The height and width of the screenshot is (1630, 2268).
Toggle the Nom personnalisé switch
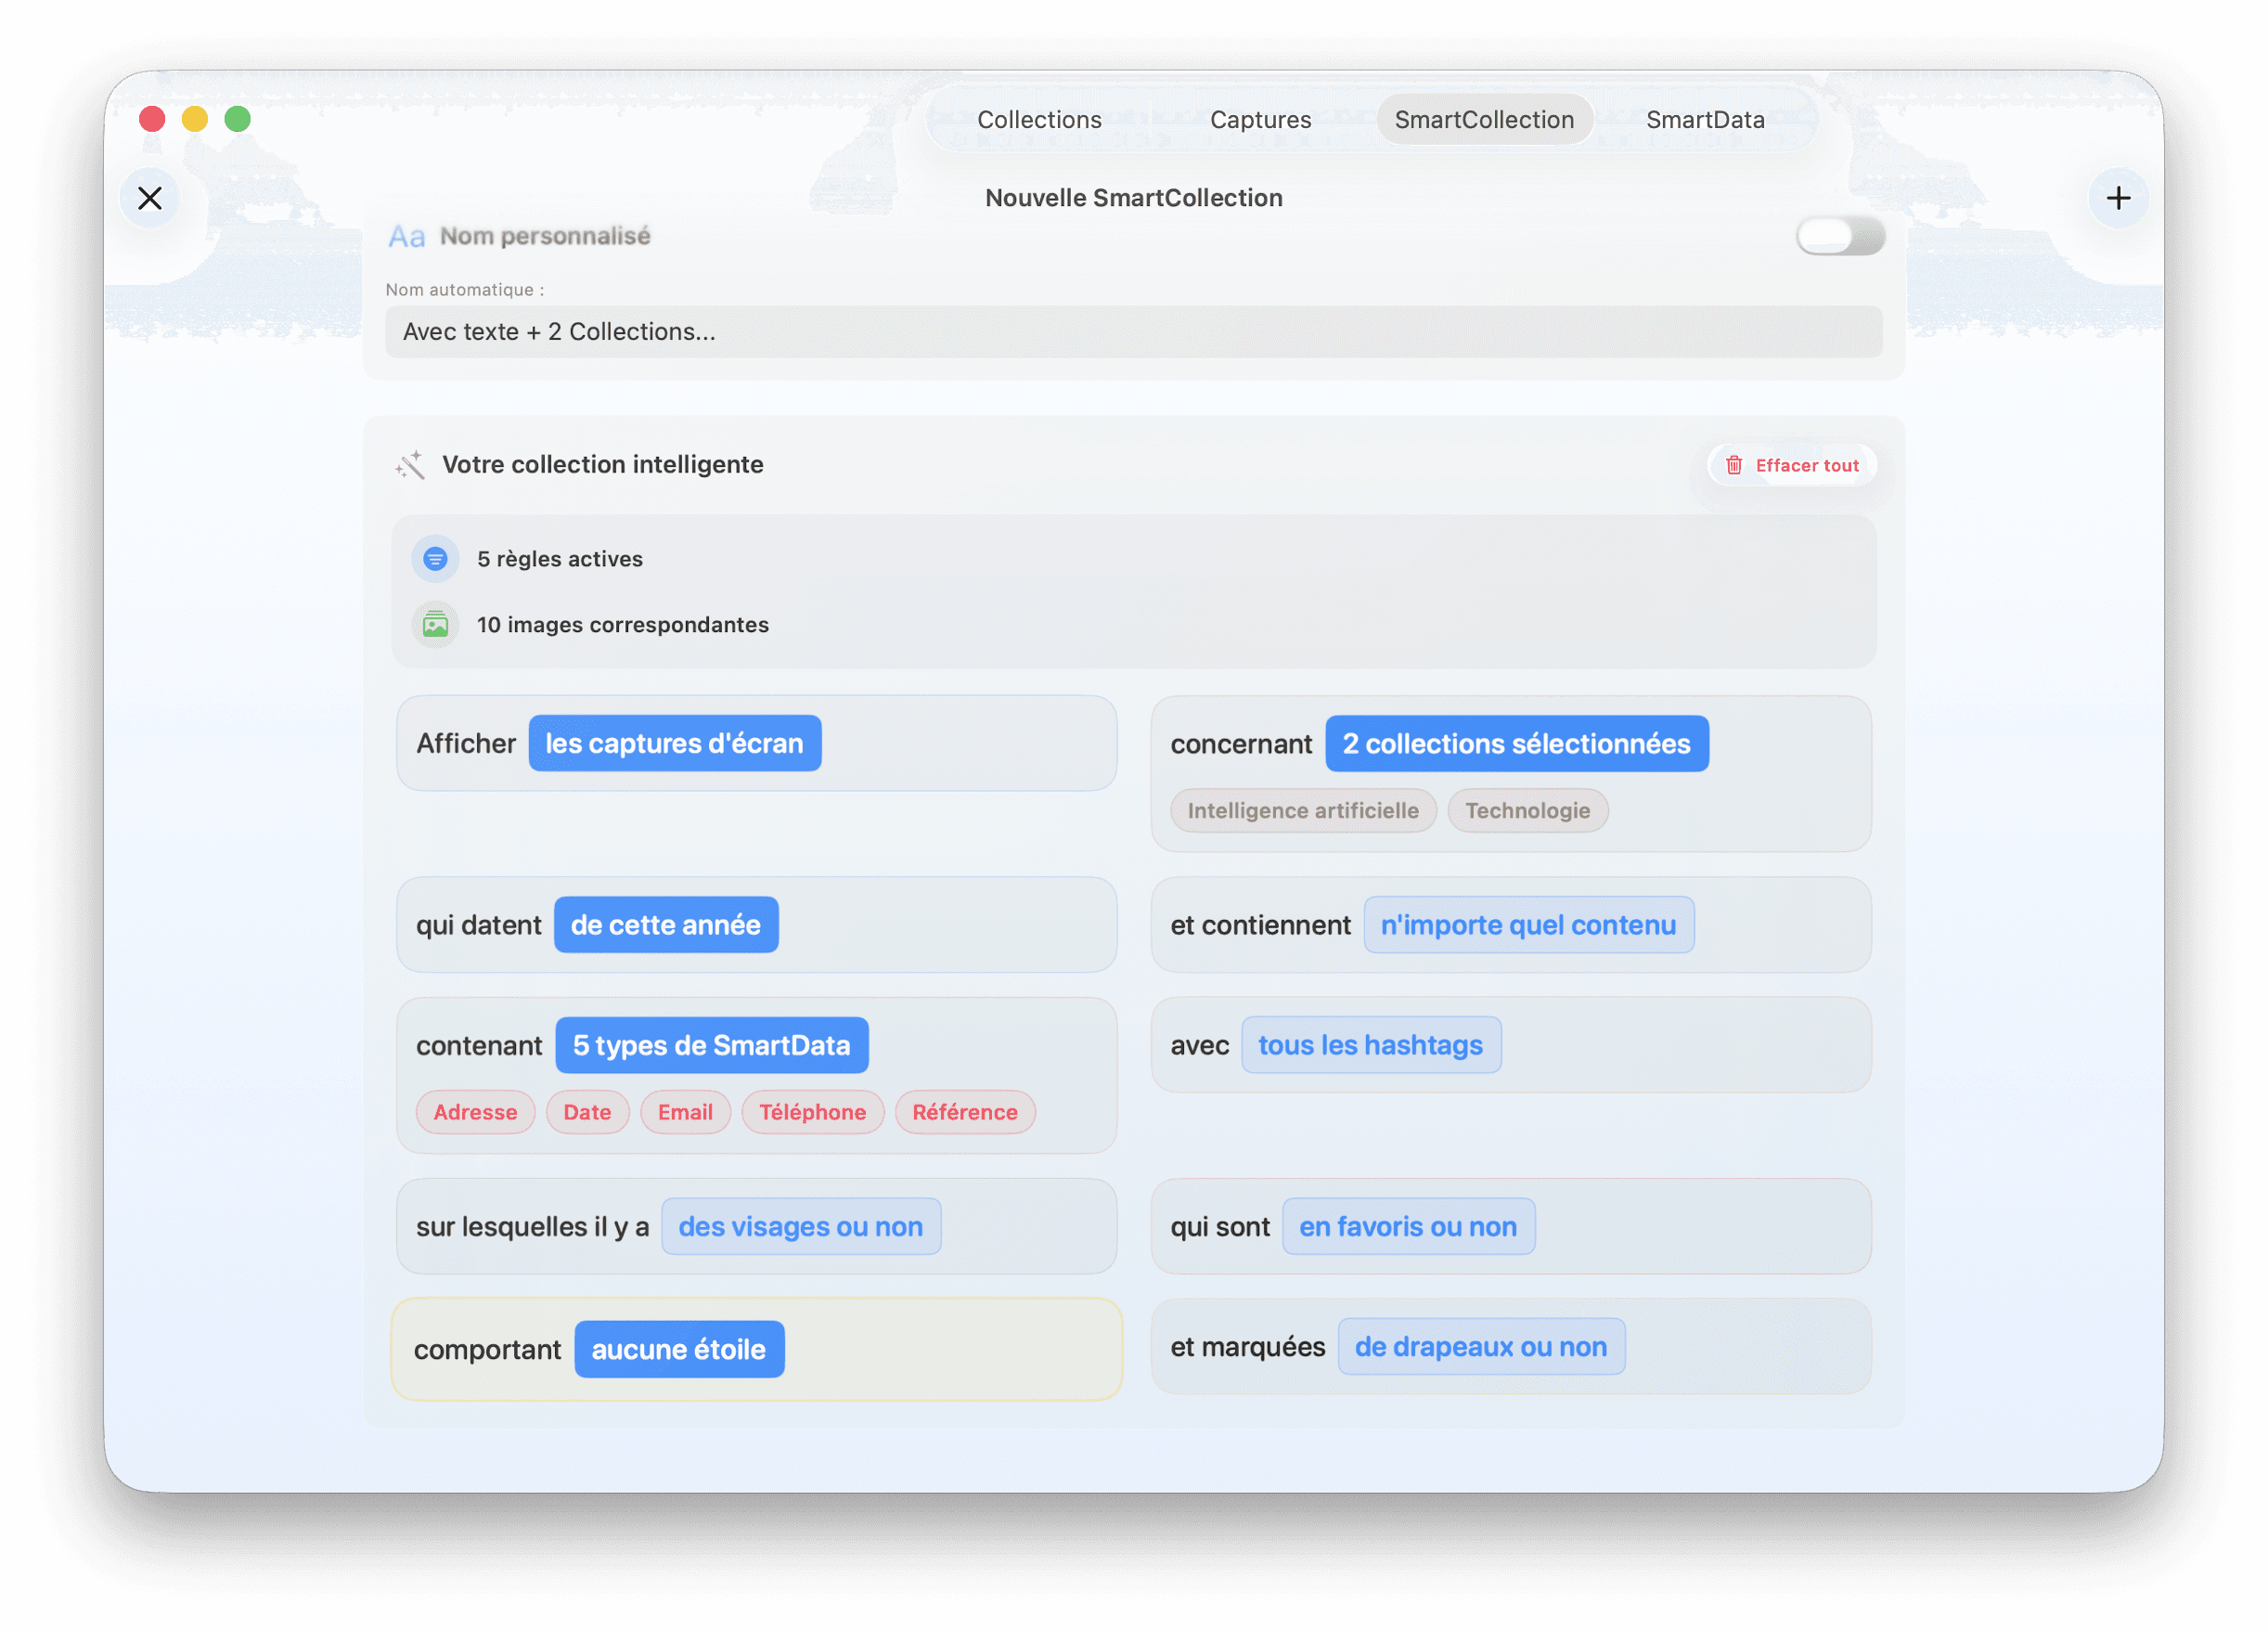pos(1839,236)
